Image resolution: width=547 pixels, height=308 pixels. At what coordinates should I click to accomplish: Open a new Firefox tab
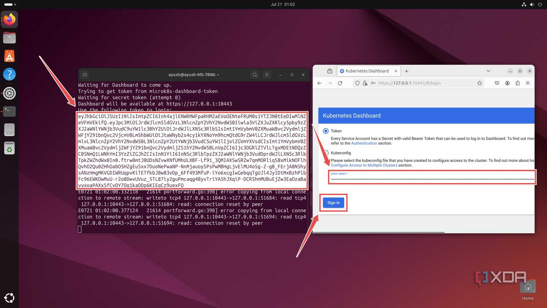(406, 71)
